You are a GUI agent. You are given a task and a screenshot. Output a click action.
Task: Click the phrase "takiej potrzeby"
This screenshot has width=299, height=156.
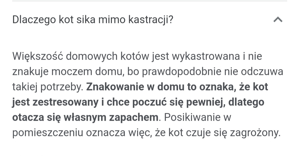(48, 87)
